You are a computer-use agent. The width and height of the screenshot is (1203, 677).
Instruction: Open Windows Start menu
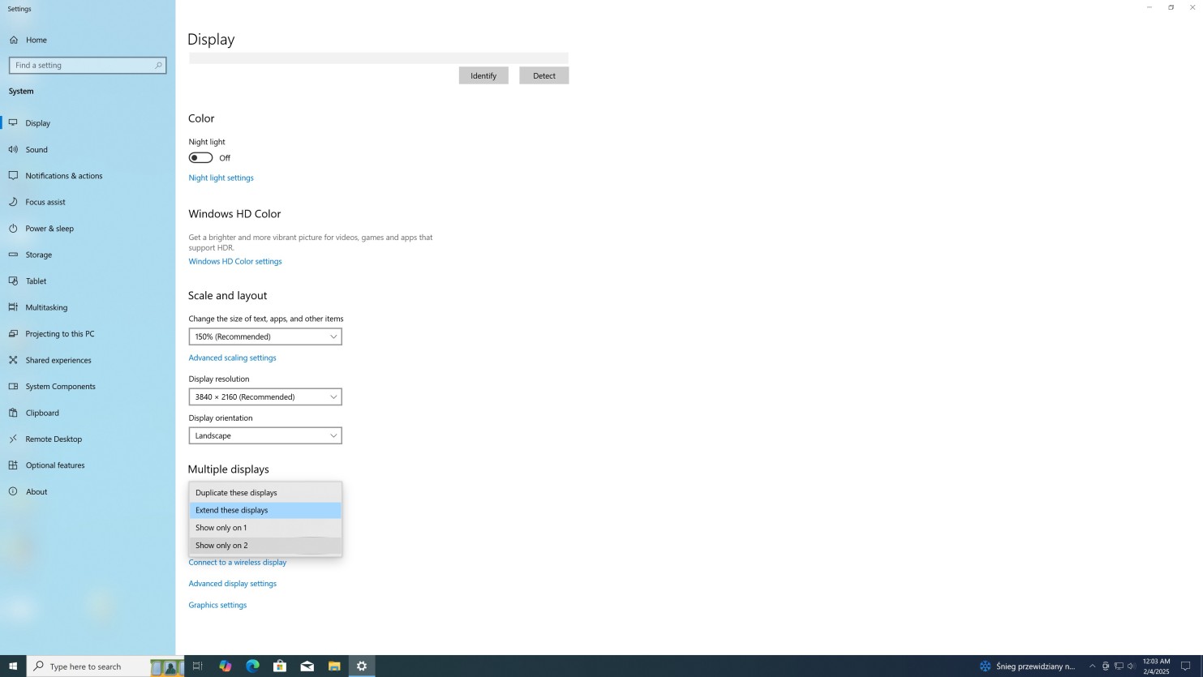point(13,666)
